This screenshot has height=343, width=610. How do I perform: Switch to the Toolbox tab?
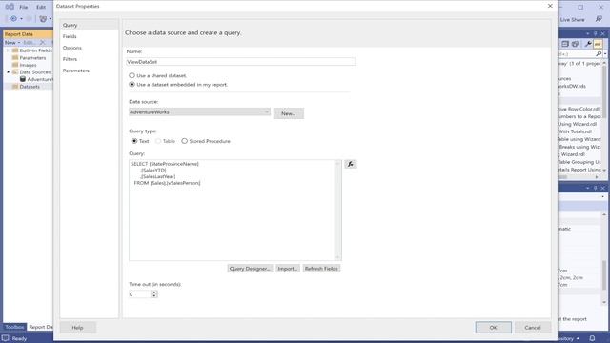coord(14,327)
